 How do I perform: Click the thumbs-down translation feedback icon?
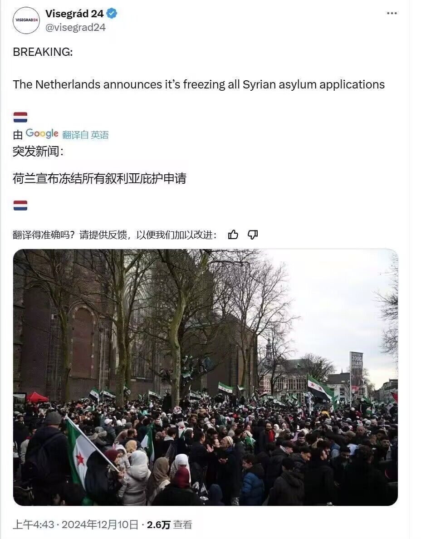tap(253, 235)
